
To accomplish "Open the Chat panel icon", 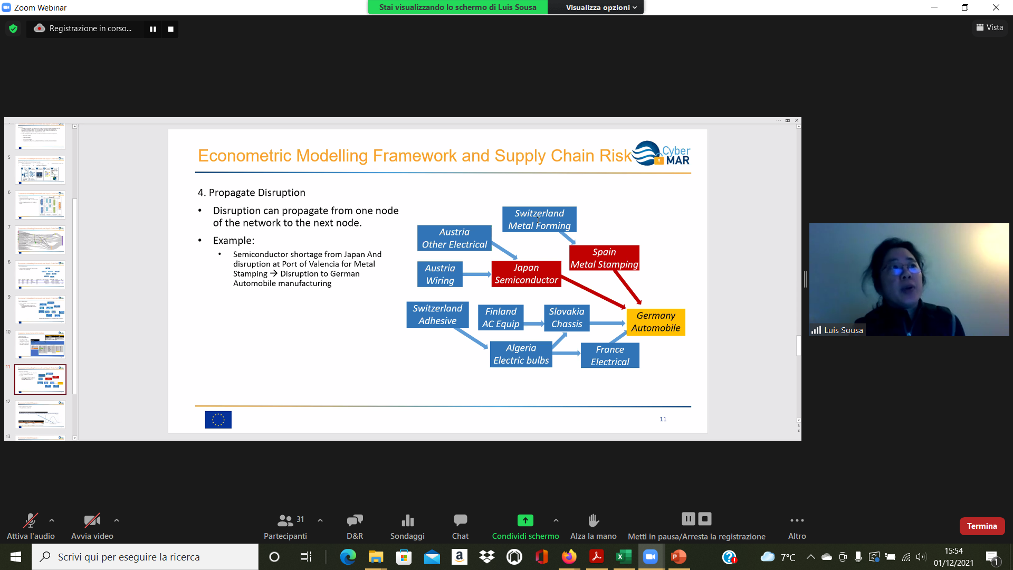I will coord(460,521).
